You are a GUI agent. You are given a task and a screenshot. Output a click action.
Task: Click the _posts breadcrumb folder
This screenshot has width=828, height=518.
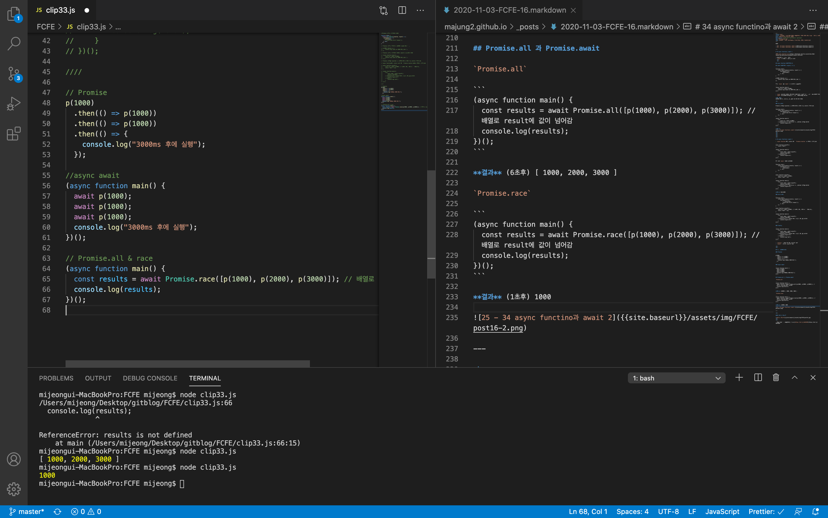527,27
